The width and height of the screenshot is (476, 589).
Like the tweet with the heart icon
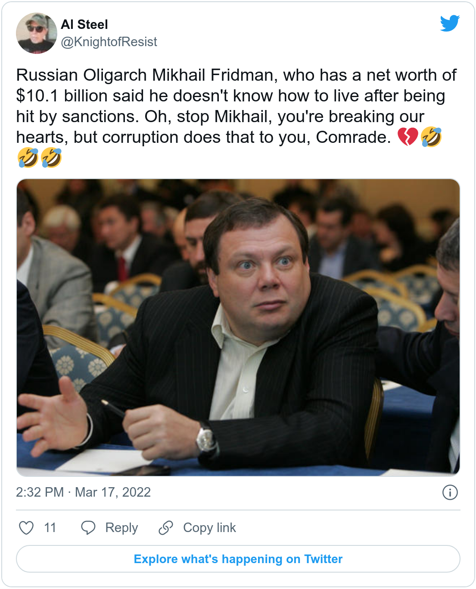coord(26,527)
